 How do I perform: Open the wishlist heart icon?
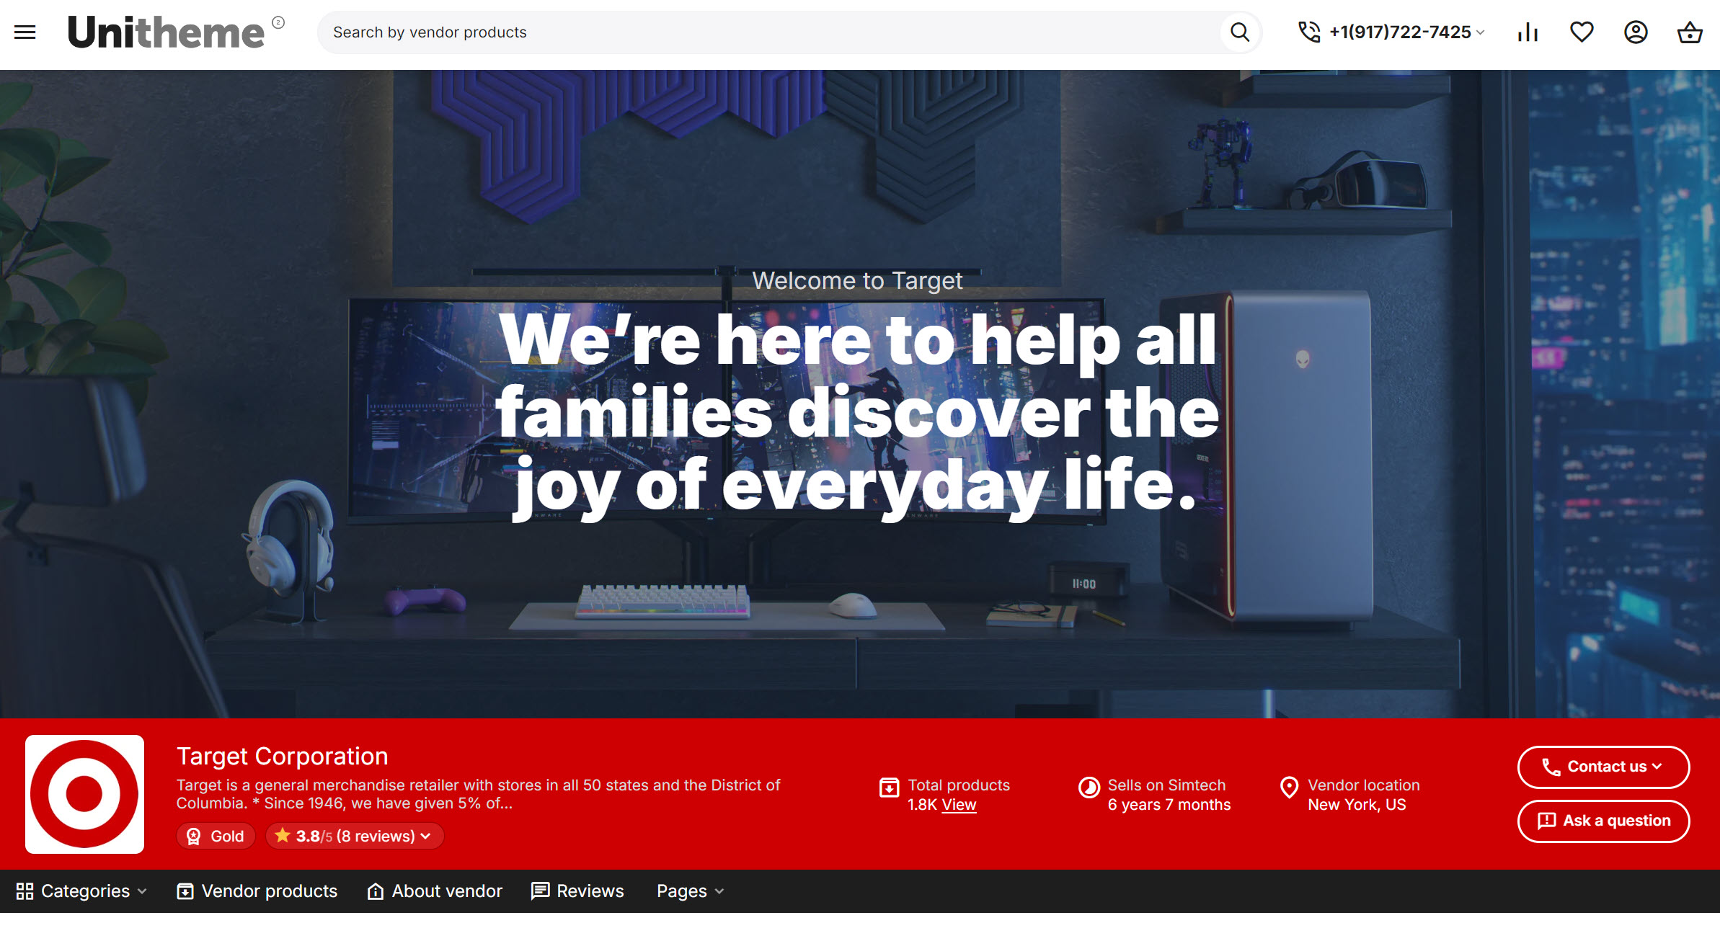click(1582, 32)
